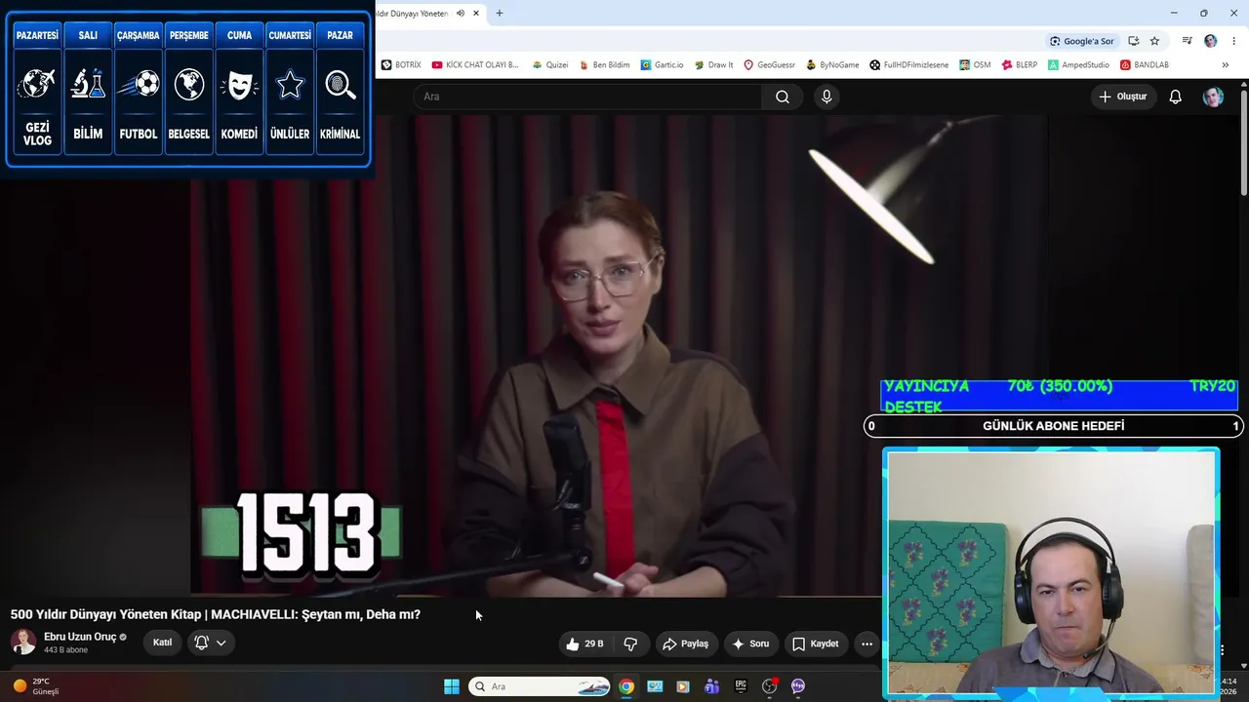Open the BLERP bookmark
This screenshot has width=1249, height=702.
tap(1019, 65)
